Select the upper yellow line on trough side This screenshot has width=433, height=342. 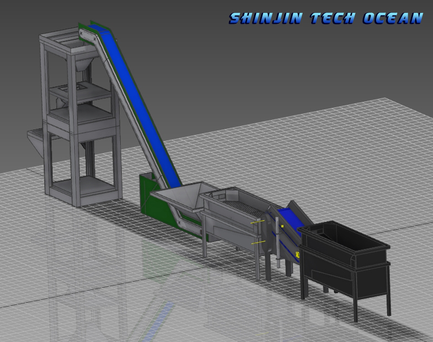click(x=258, y=222)
